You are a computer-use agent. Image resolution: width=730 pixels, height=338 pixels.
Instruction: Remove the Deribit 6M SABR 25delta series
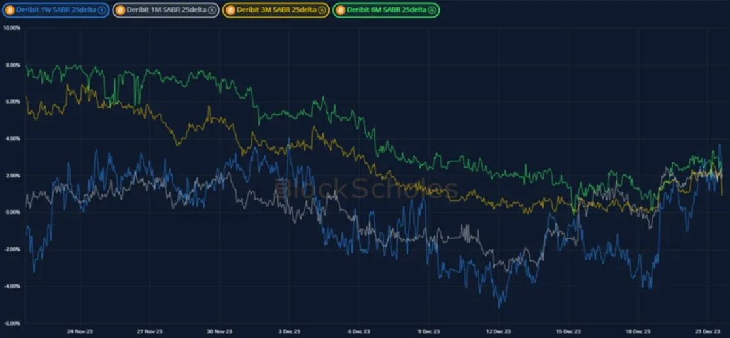coord(432,10)
